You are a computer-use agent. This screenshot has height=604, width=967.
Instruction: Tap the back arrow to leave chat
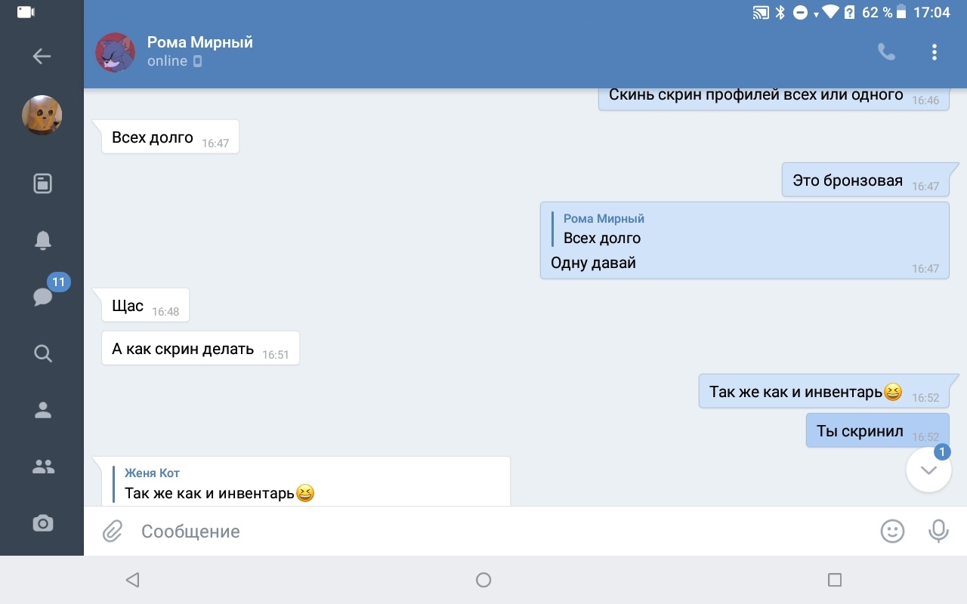[42, 56]
